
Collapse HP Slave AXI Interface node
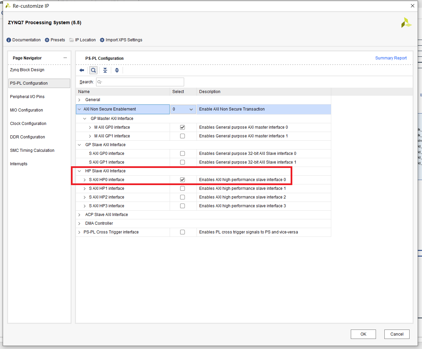(x=79, y=171)
